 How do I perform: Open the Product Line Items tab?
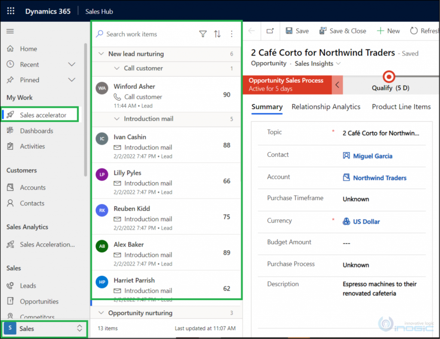(x=400, y=106)
